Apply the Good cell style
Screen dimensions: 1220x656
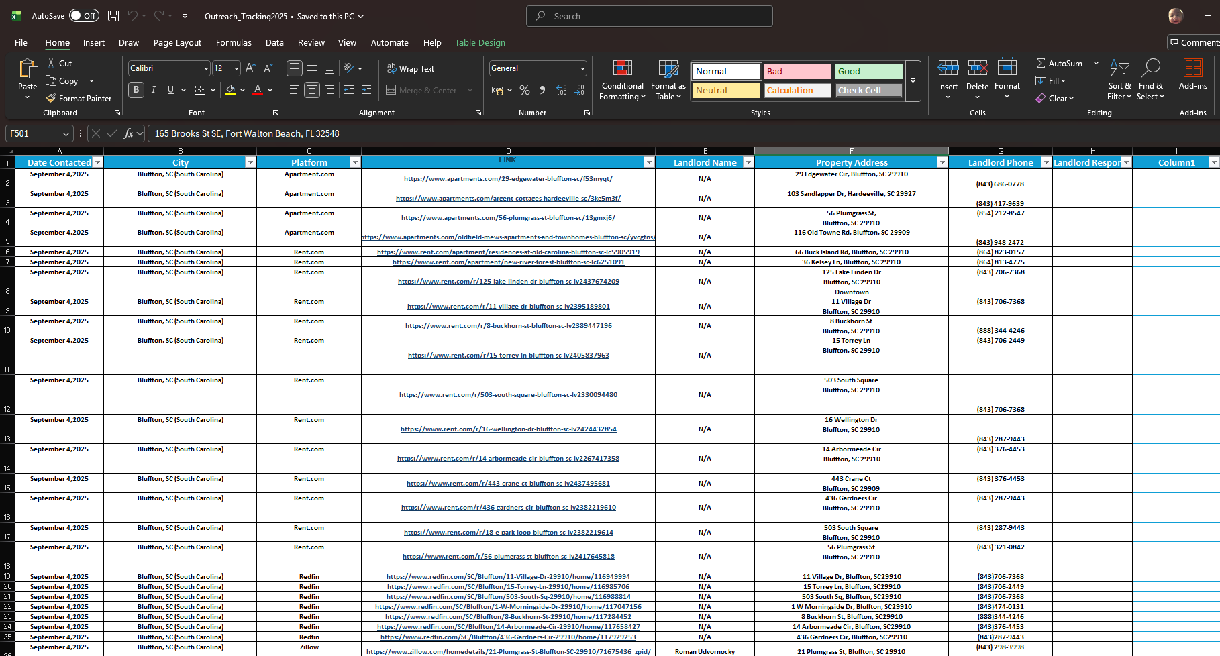pos(868,71)
